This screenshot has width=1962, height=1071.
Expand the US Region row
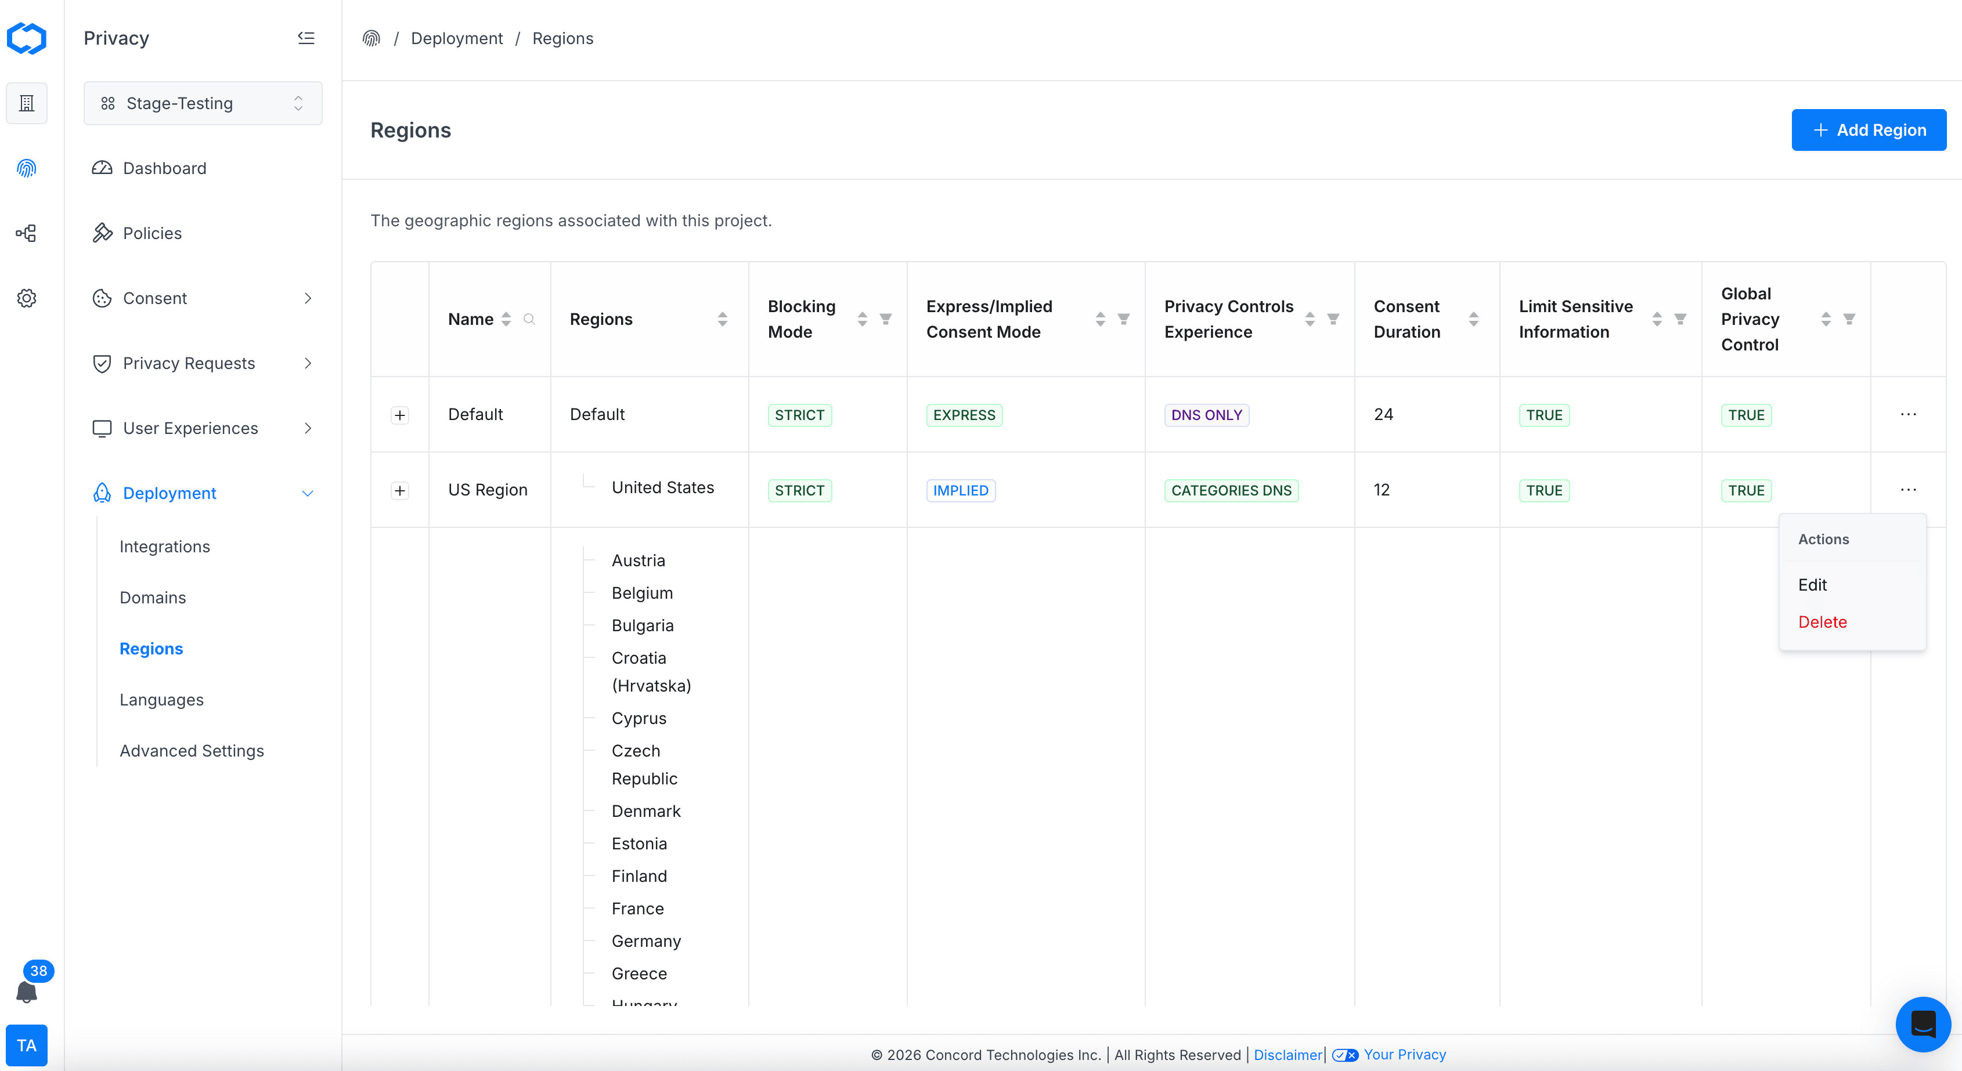(x=400, y=490)
